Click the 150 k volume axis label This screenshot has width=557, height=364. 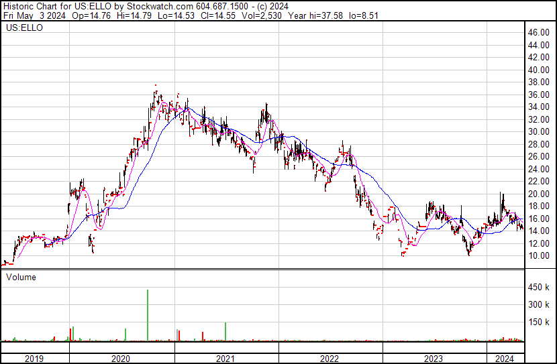538,322
